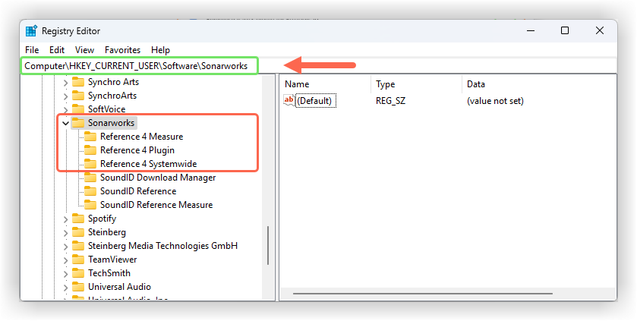Select the TechSmith key label

[x=109, y=273]
